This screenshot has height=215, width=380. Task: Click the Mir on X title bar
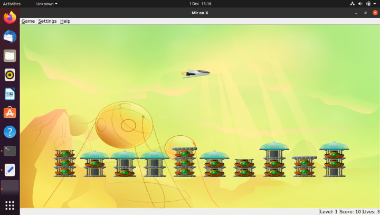[x=200, y=13]
